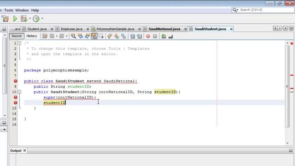The image size is (295, 166).
Task: Collapse the constructor fold at line 10
Action: click(x=19, y=92)
